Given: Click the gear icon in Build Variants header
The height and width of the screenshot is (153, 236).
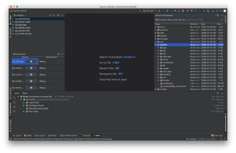Looking at the screenshot, I should [x=59, y=54].
